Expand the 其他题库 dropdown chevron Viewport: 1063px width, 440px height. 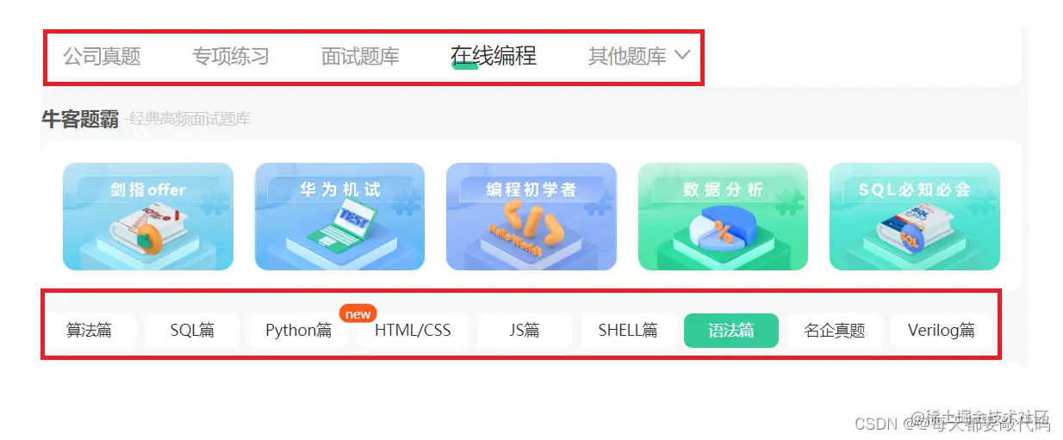tap(681, 55)
